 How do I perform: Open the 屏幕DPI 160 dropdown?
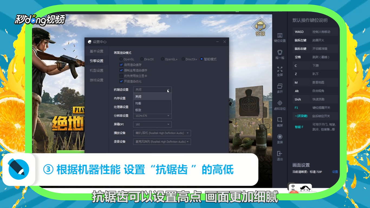coord(152,124)
